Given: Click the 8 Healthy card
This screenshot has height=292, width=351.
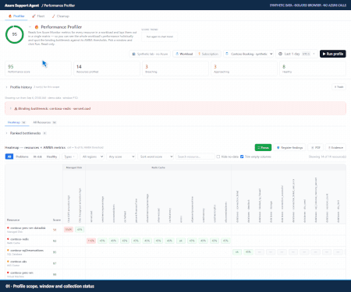Looking at the screenshot, I should 313,69.
